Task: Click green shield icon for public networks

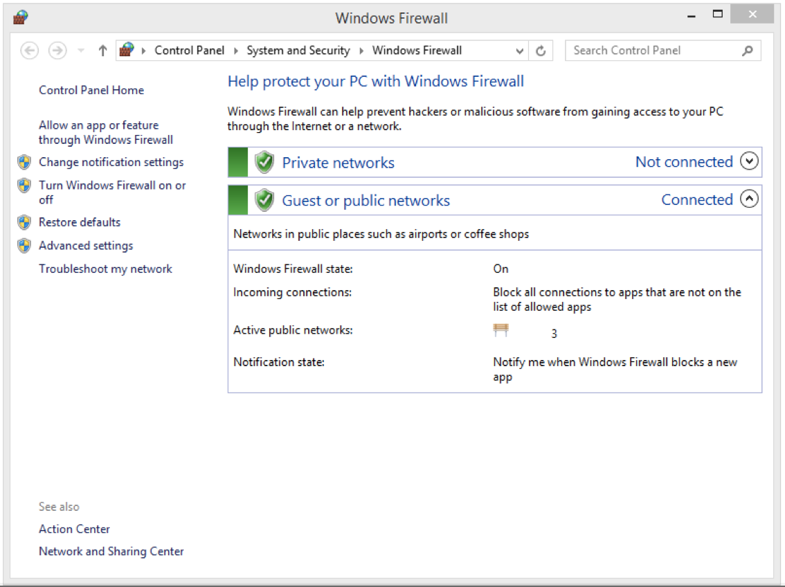Action: click(x=264, y=200)
